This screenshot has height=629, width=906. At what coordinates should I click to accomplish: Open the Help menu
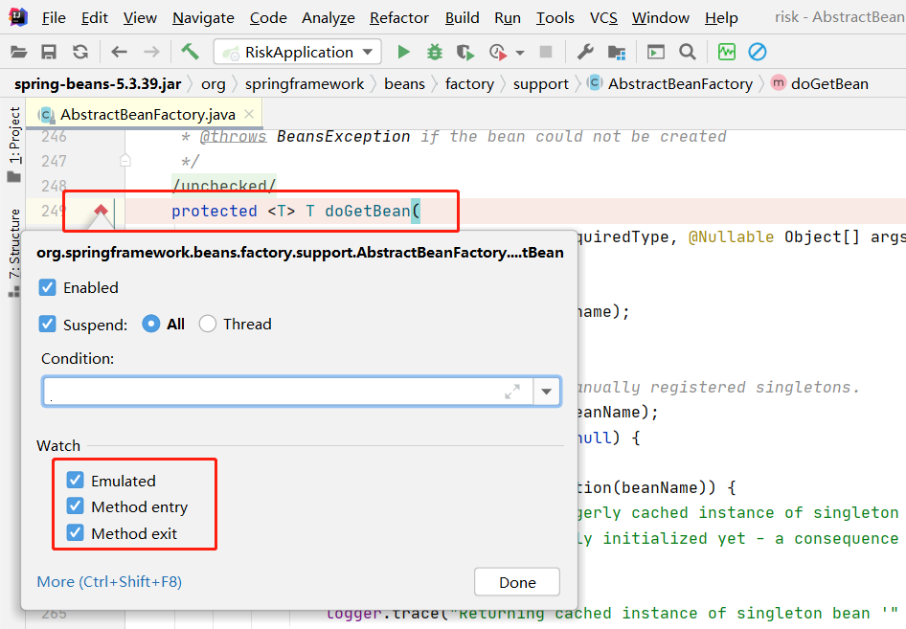[x=721, y=18]
